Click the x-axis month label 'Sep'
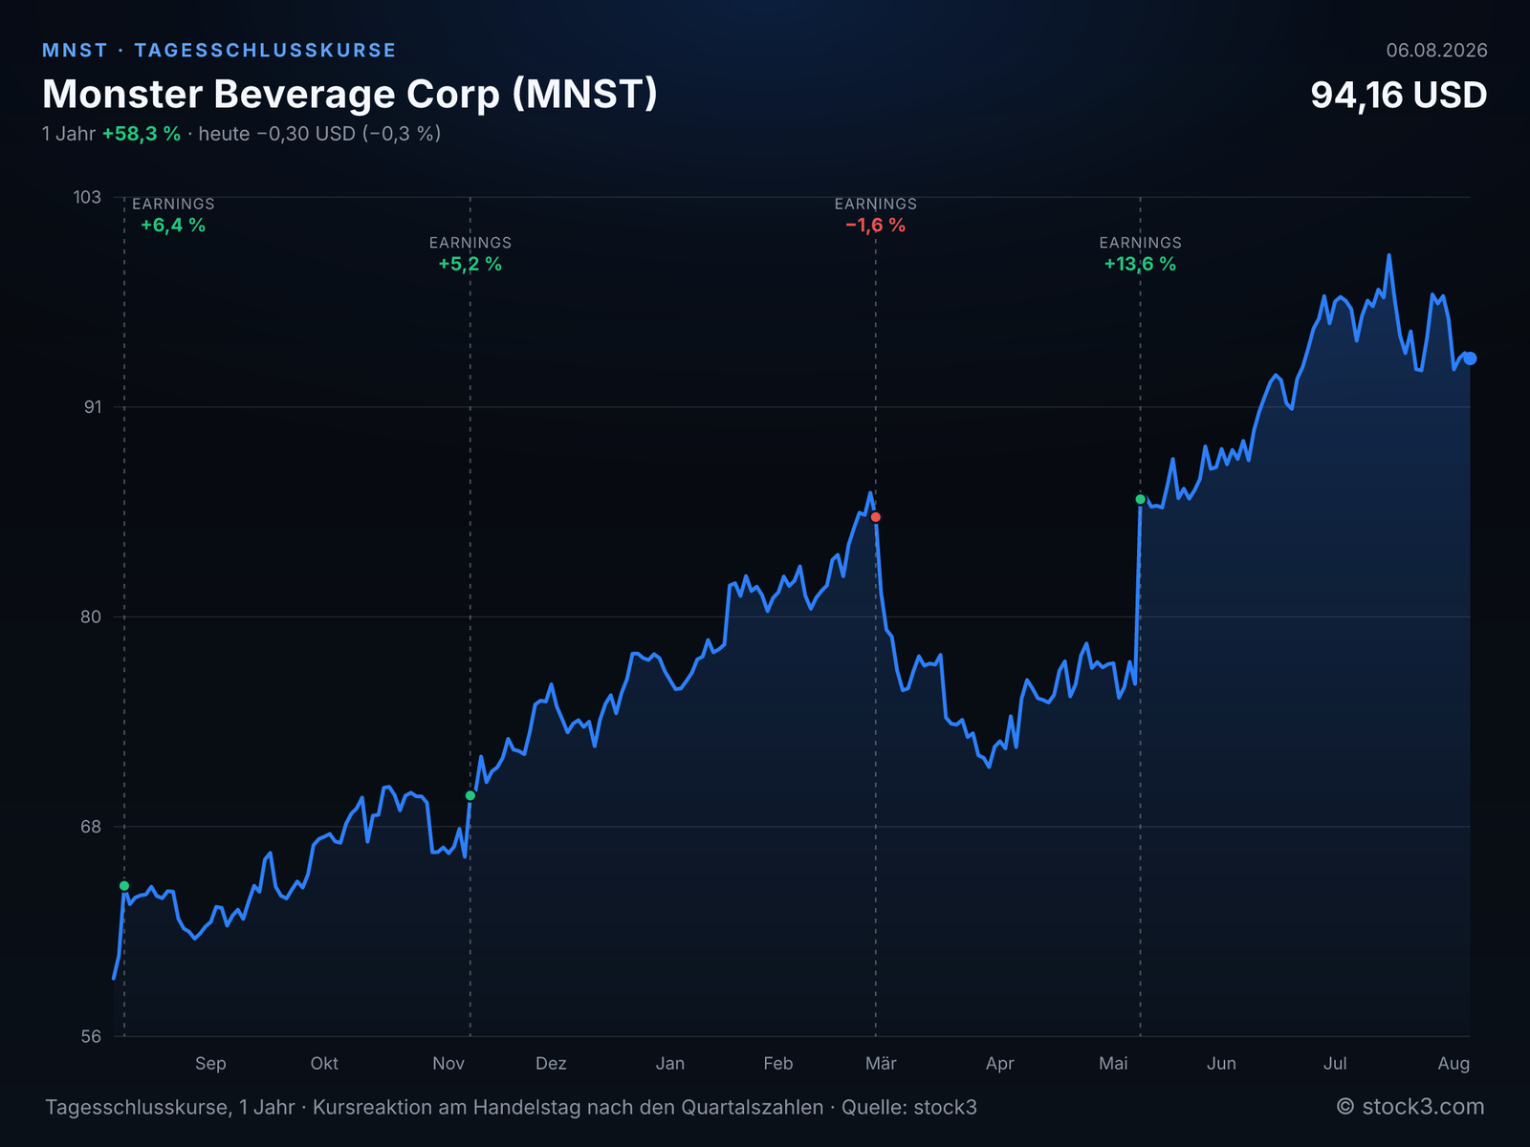 [x=210, y=1064]
